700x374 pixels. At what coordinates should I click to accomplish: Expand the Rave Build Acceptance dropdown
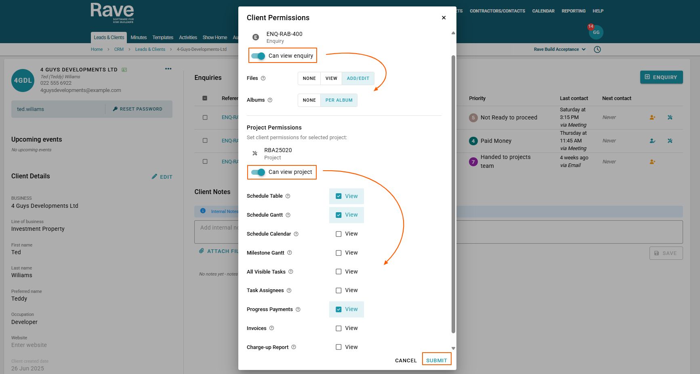tap(559, 49)
